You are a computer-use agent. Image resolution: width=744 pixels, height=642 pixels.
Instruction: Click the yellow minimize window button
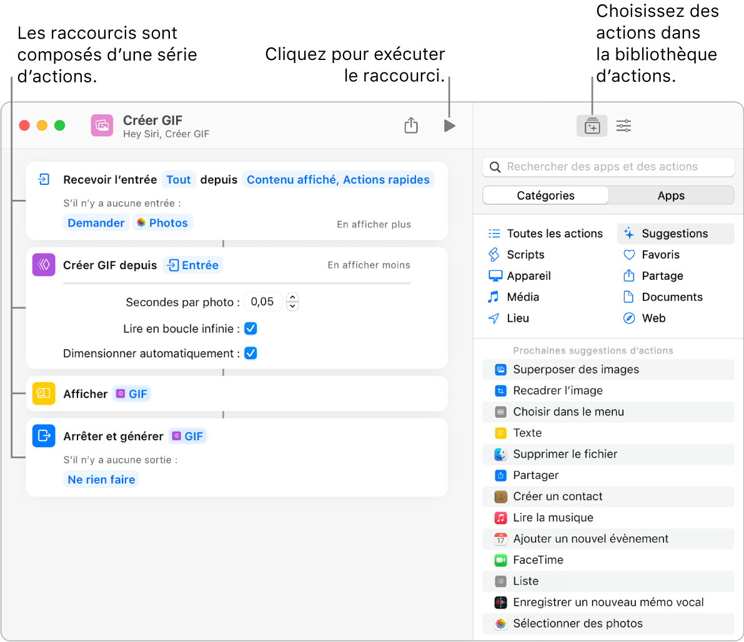tap(42, 126)
